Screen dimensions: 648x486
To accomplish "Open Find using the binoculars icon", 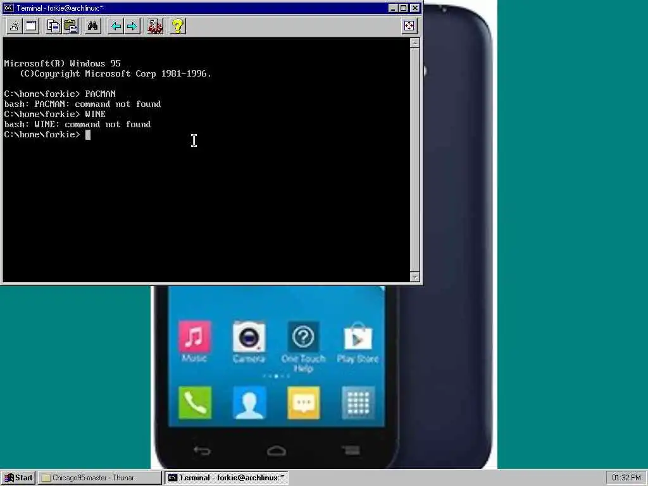I will pyautogui.click(x=92, y=27).
